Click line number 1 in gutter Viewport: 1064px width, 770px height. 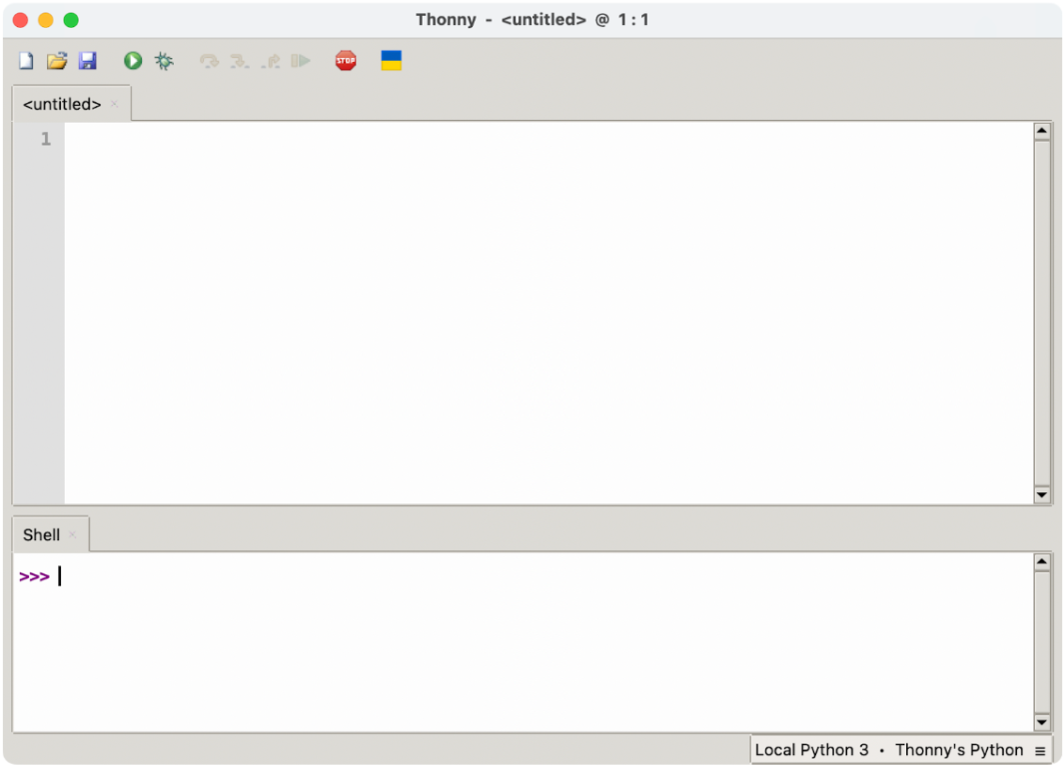coord(46,139)
